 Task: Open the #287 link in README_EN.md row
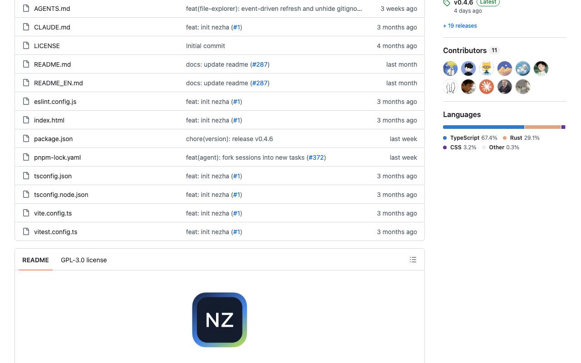(x=260, y=83)
